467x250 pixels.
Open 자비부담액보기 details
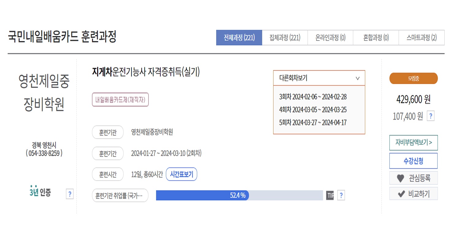pyautogui.click(x=413, y=143)
